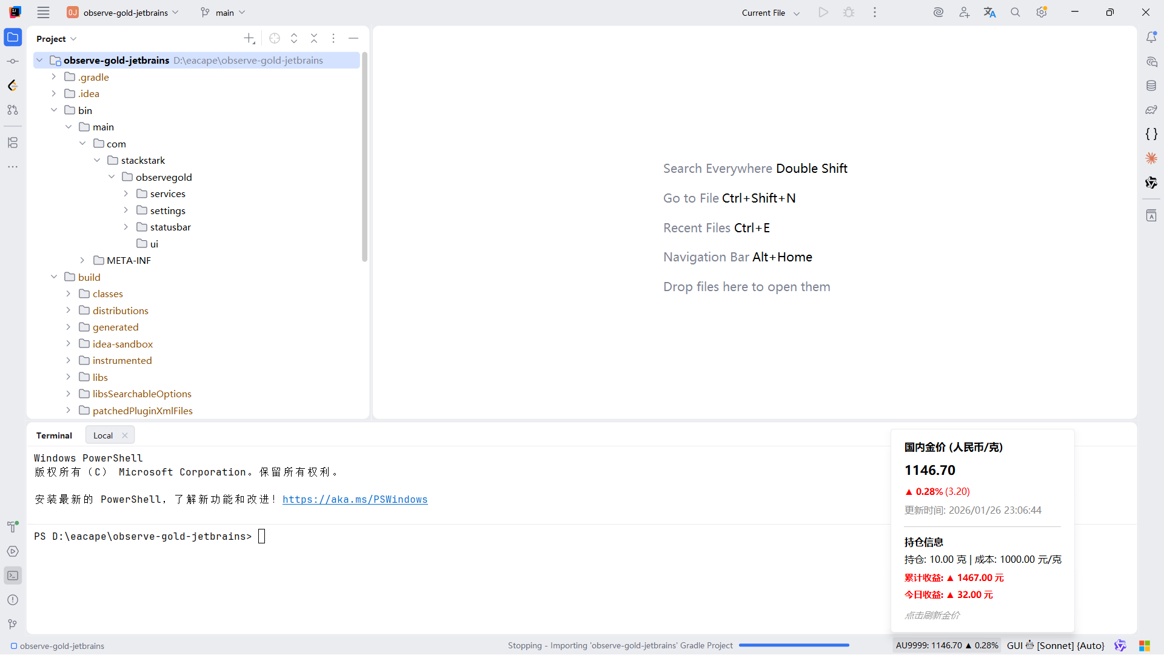Click the Debug bug icon
This screenshot has height=655, width=1164.
(x=849, y=12)
